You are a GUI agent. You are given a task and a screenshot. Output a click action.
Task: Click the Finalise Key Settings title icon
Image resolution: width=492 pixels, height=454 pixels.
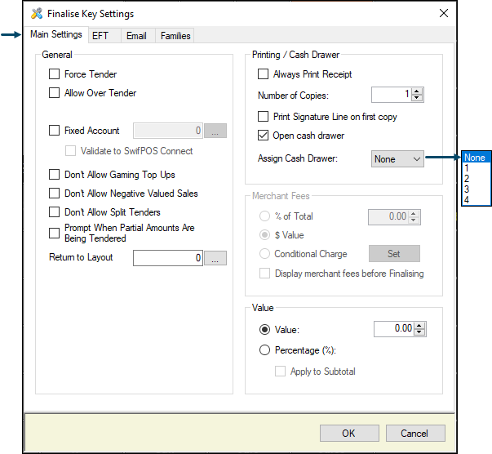37,14
